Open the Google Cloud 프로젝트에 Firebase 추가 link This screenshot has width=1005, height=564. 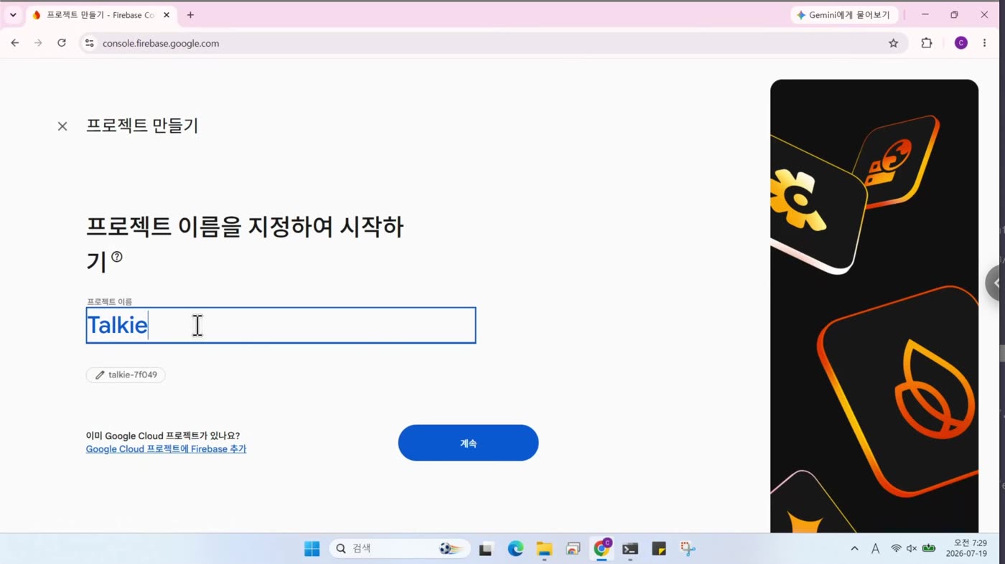166,449
